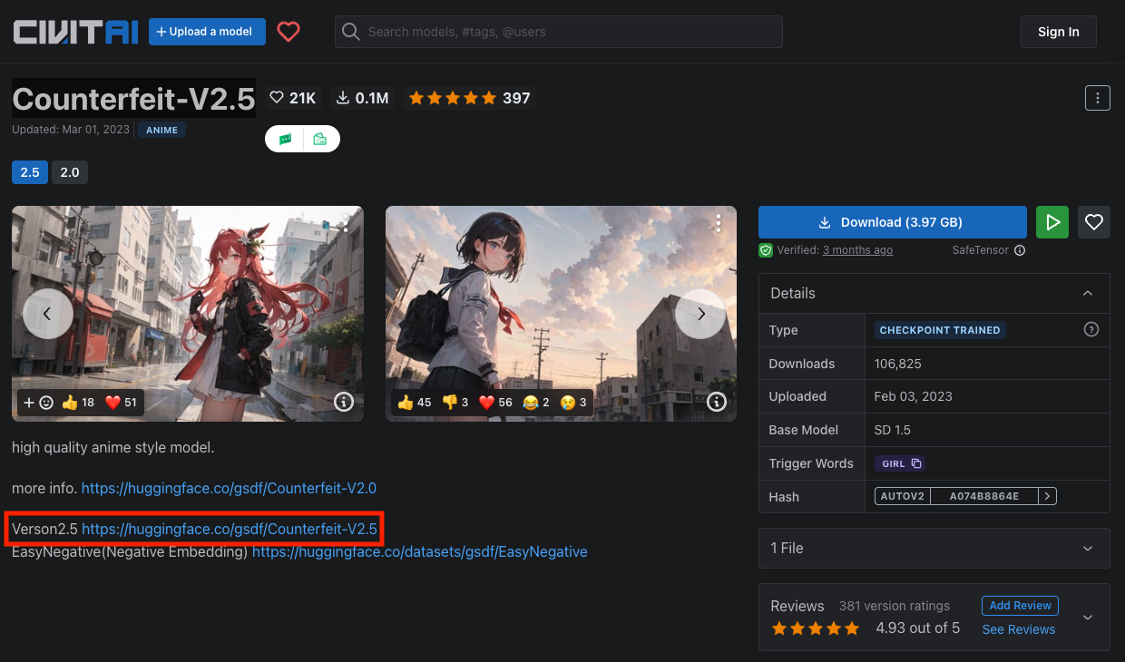Switch to the 2.0 version tab
1125x662 pixels.
[x=70, y=172]
